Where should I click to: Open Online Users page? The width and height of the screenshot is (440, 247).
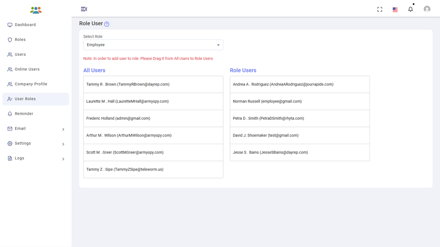tap(27, 69)
